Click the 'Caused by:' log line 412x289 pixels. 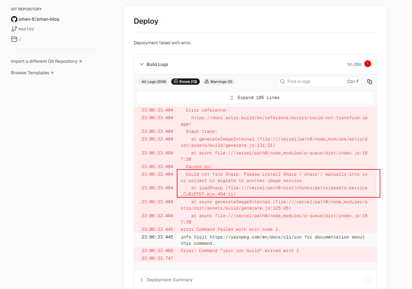pyautogui.click(x=199, y=167)
